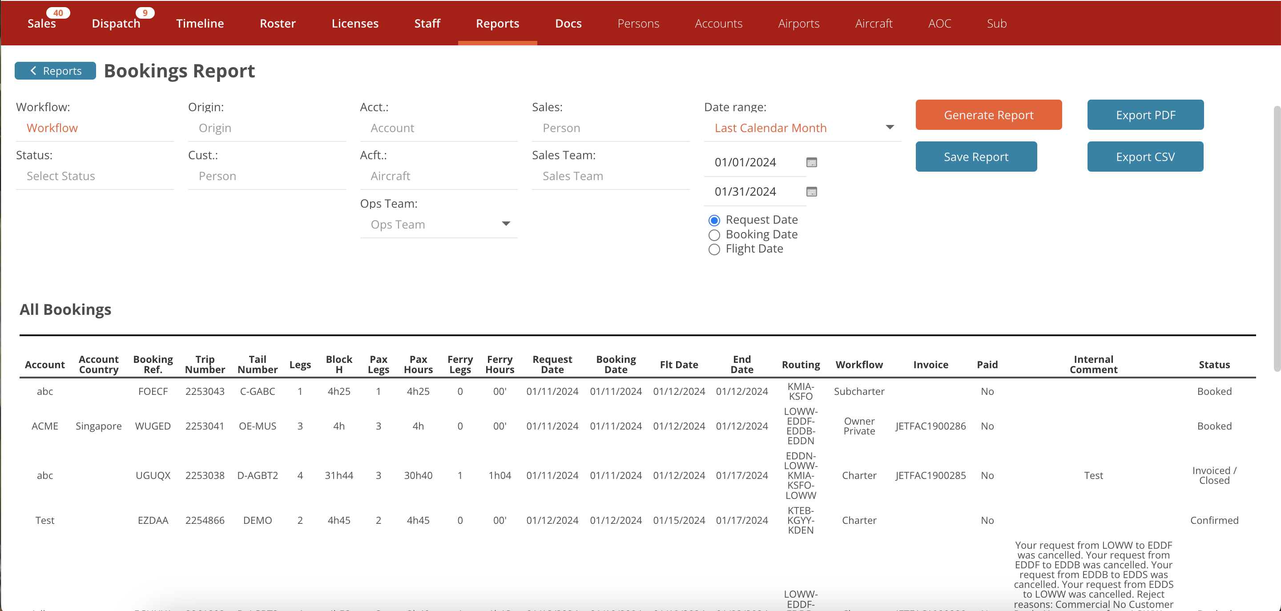Screen dimensions: 1281x611
Task: Edit the start date 01/01/2024 field
Action: 754,163
